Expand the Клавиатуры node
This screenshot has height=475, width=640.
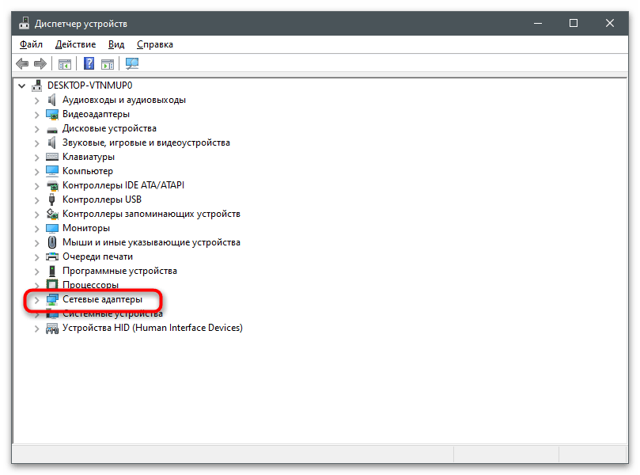pos(36,158)
